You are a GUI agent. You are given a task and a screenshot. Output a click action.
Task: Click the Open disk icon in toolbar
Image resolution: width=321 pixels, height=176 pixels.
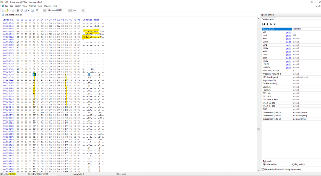pos(22,10)
